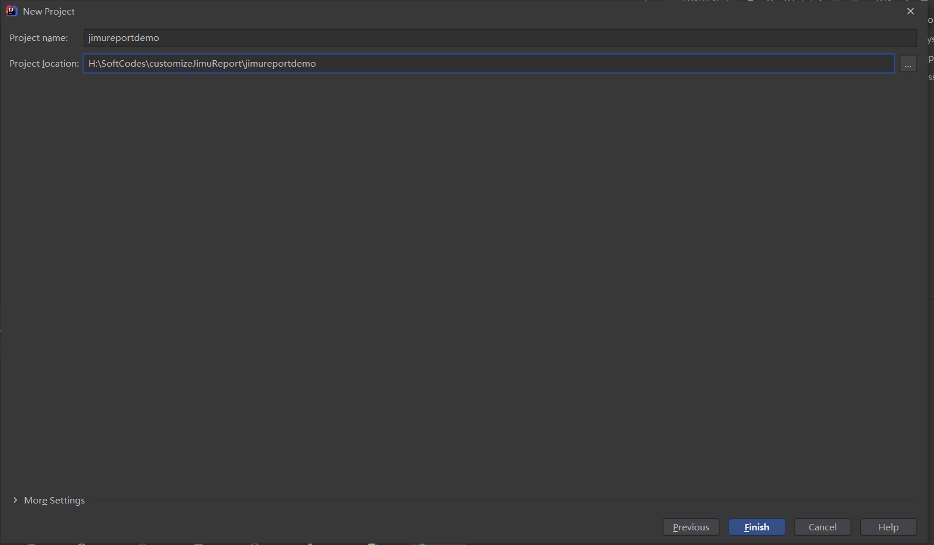Screen dimensions: 934x545
Task: Go back with the Previous button
Action: tap(691, 527)
